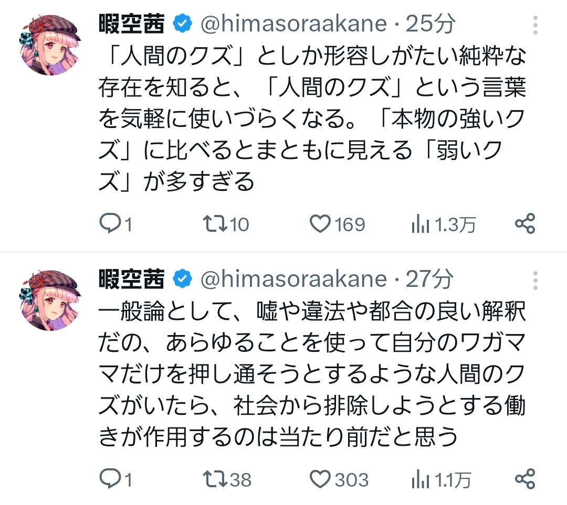Viewport: 567px width, 505px height.
Task: View analytics of the 1.3万 views tweet
Action: 419,224
